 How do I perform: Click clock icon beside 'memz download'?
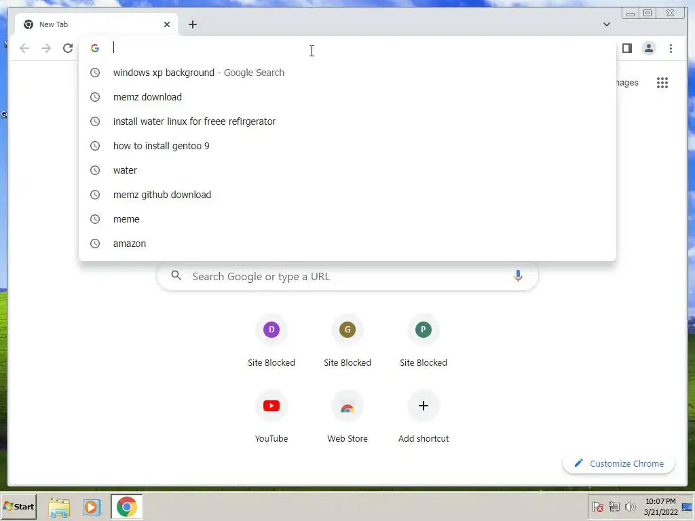point(95,97)
